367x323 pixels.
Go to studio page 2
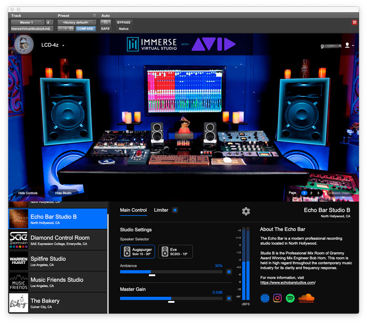311,193
